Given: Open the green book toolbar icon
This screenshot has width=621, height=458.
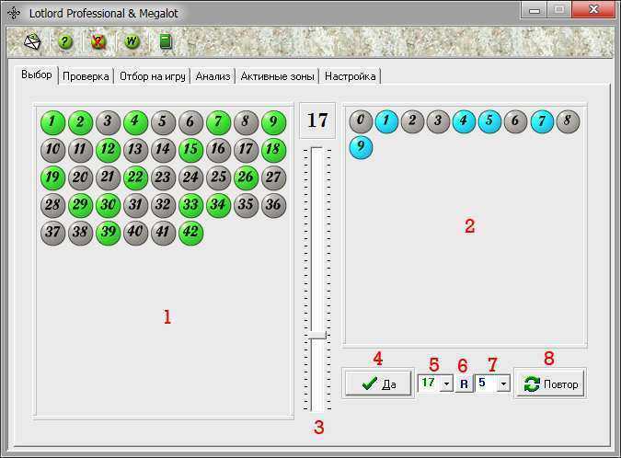Looking at the screenshot, I should click(166, 41).
